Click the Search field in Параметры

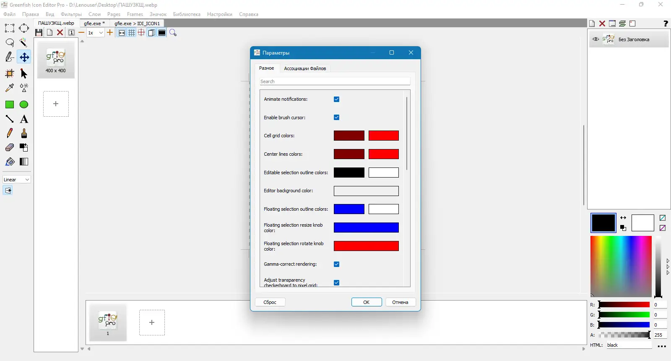click(335, 81)
